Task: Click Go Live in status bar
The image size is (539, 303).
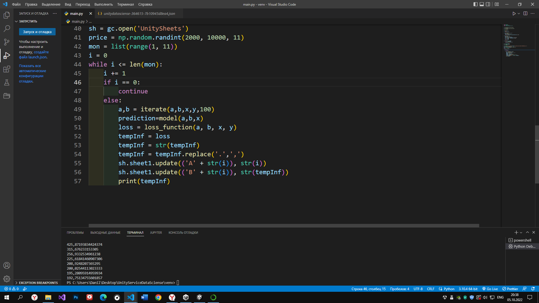Action: [490, 289]
